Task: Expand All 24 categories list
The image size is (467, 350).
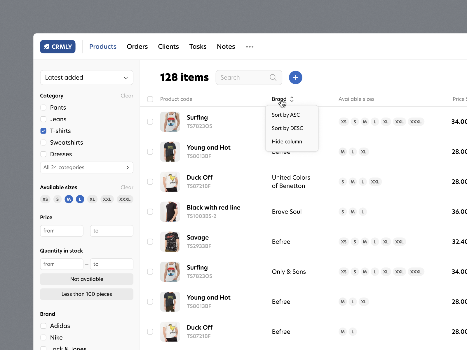Action: 87,167
